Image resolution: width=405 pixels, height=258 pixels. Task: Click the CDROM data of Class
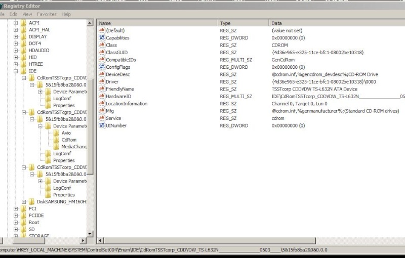[x=280, y=45]
